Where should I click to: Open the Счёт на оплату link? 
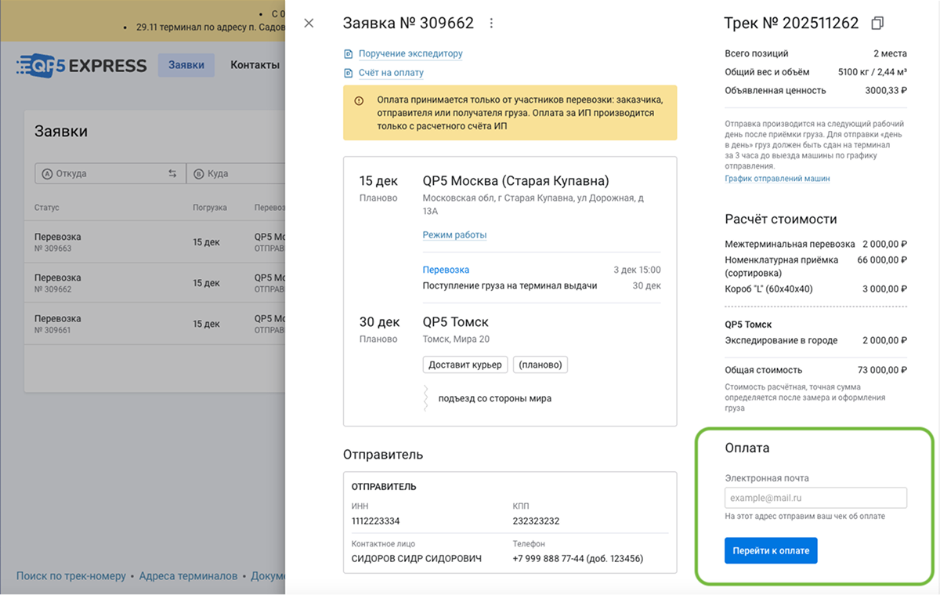click(391, 73)
